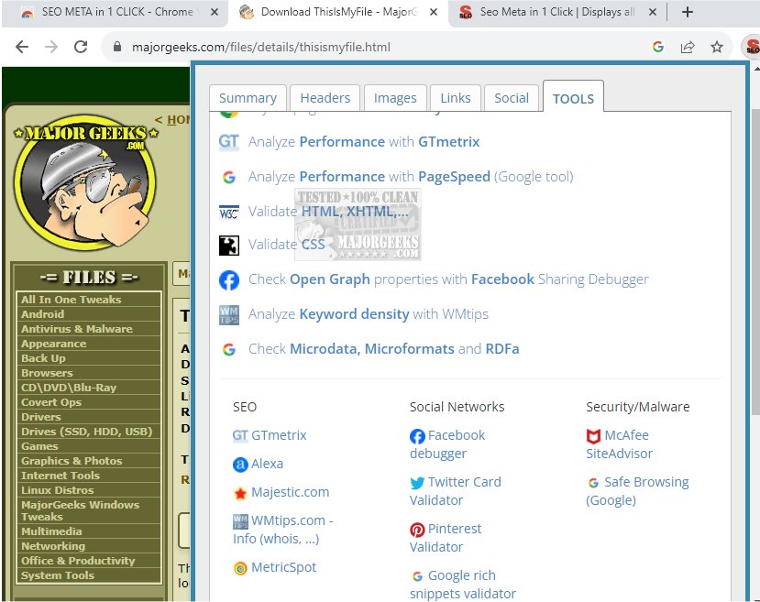The height and width of the screenshot is (602, 760).
Task: Open Linux Distros category
Action: click(x=57, y=490)
